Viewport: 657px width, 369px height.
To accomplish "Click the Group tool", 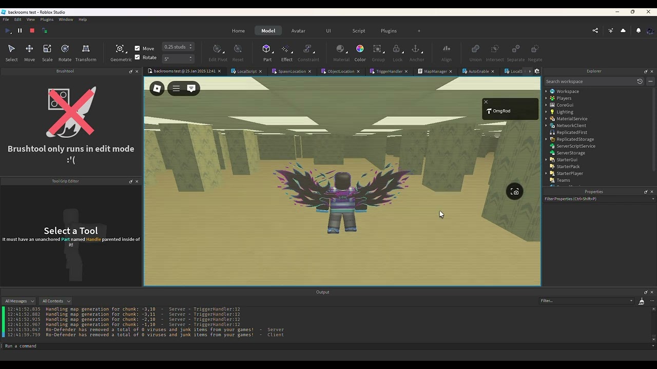I will coord(378,53).
